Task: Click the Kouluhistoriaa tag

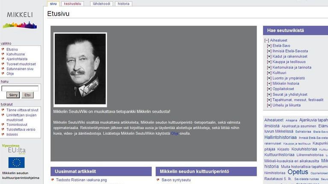Action: [x=304, y=149]
